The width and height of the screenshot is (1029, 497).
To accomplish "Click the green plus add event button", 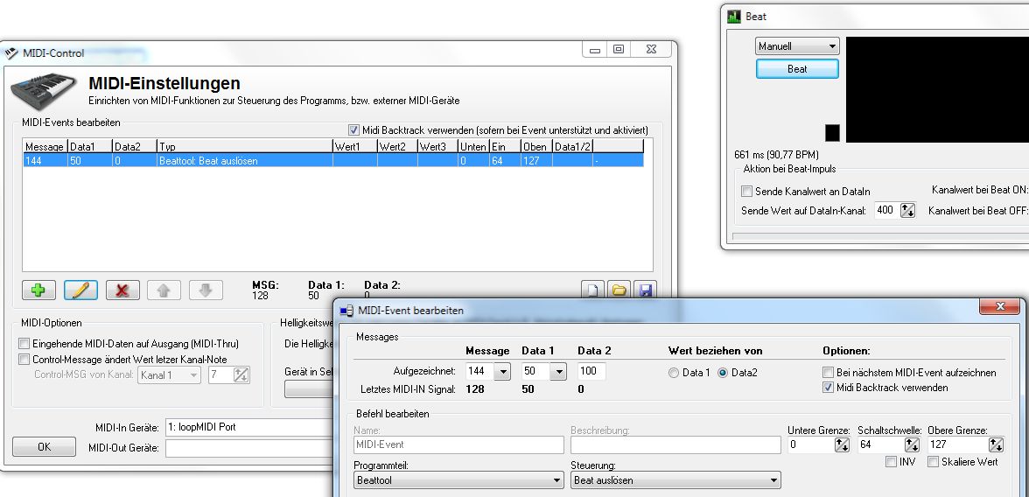I will (38, 290).
